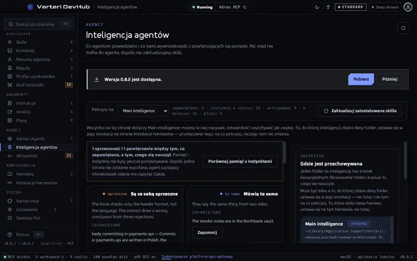The width and height of the screenshot is (417, 261).
Task: Click the Desktop Pet icon
Action: tap(10, 218)
